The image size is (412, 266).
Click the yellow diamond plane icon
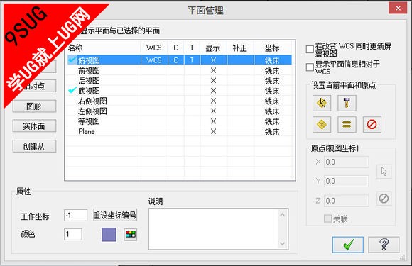322,124
